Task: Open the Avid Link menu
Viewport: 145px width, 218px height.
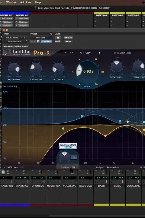Action: pyautogui.click(x=26, y=2)
